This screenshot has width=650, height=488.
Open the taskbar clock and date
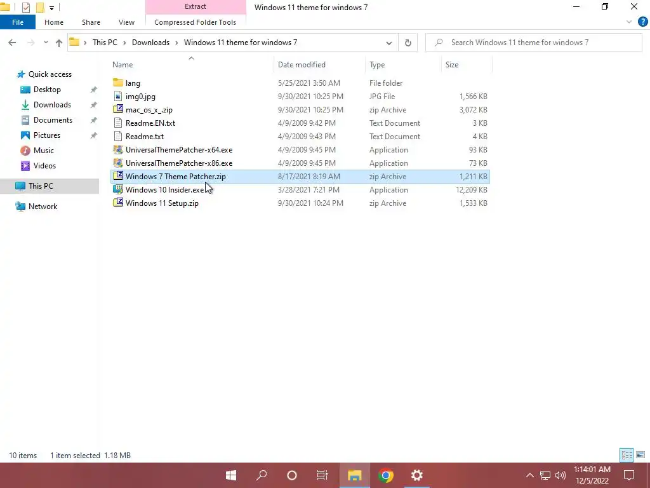click(592, 475)
